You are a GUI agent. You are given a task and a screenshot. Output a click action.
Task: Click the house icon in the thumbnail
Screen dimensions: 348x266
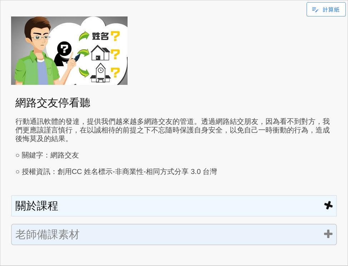pos(100,53)
